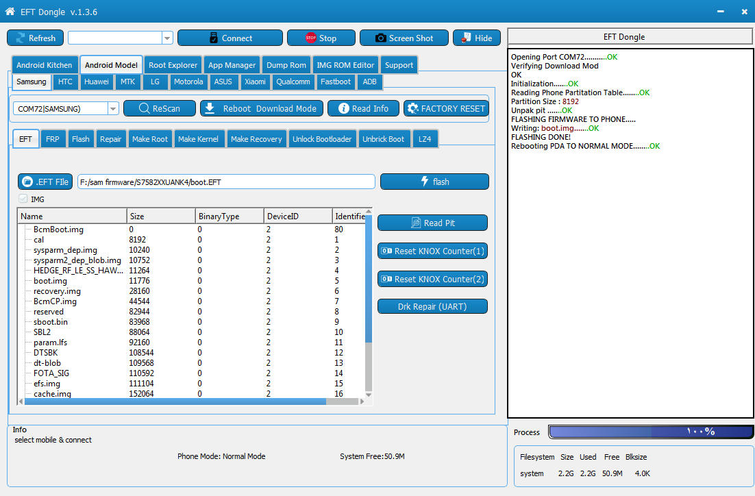755x496 pixels.
Task: Click the Name column header
Action: pyautogui.click(x=72, y=216)
